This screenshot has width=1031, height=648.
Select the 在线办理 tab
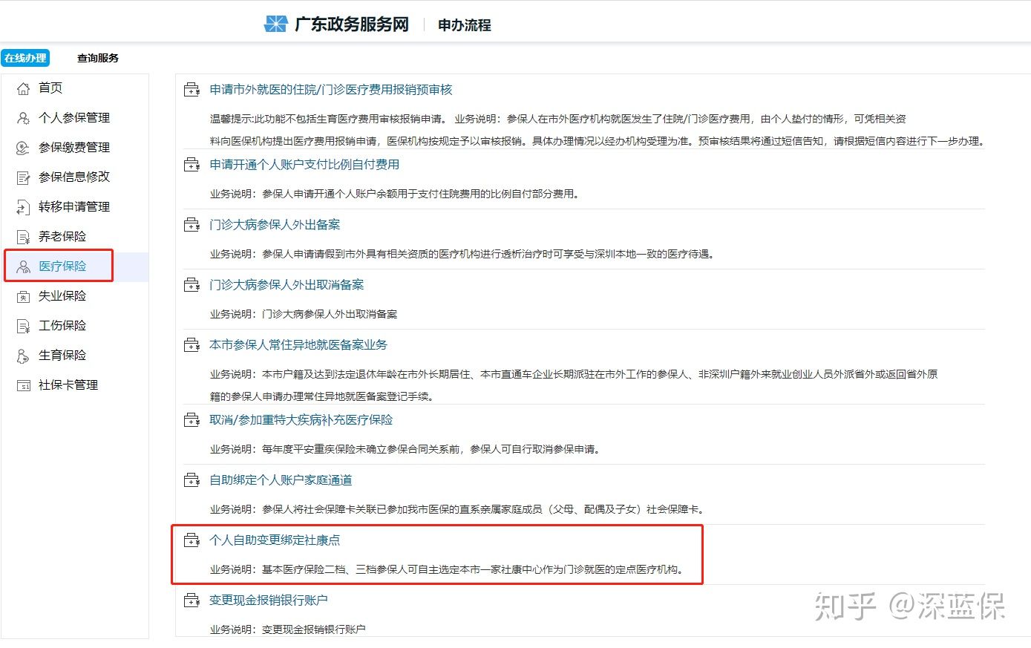25,58
